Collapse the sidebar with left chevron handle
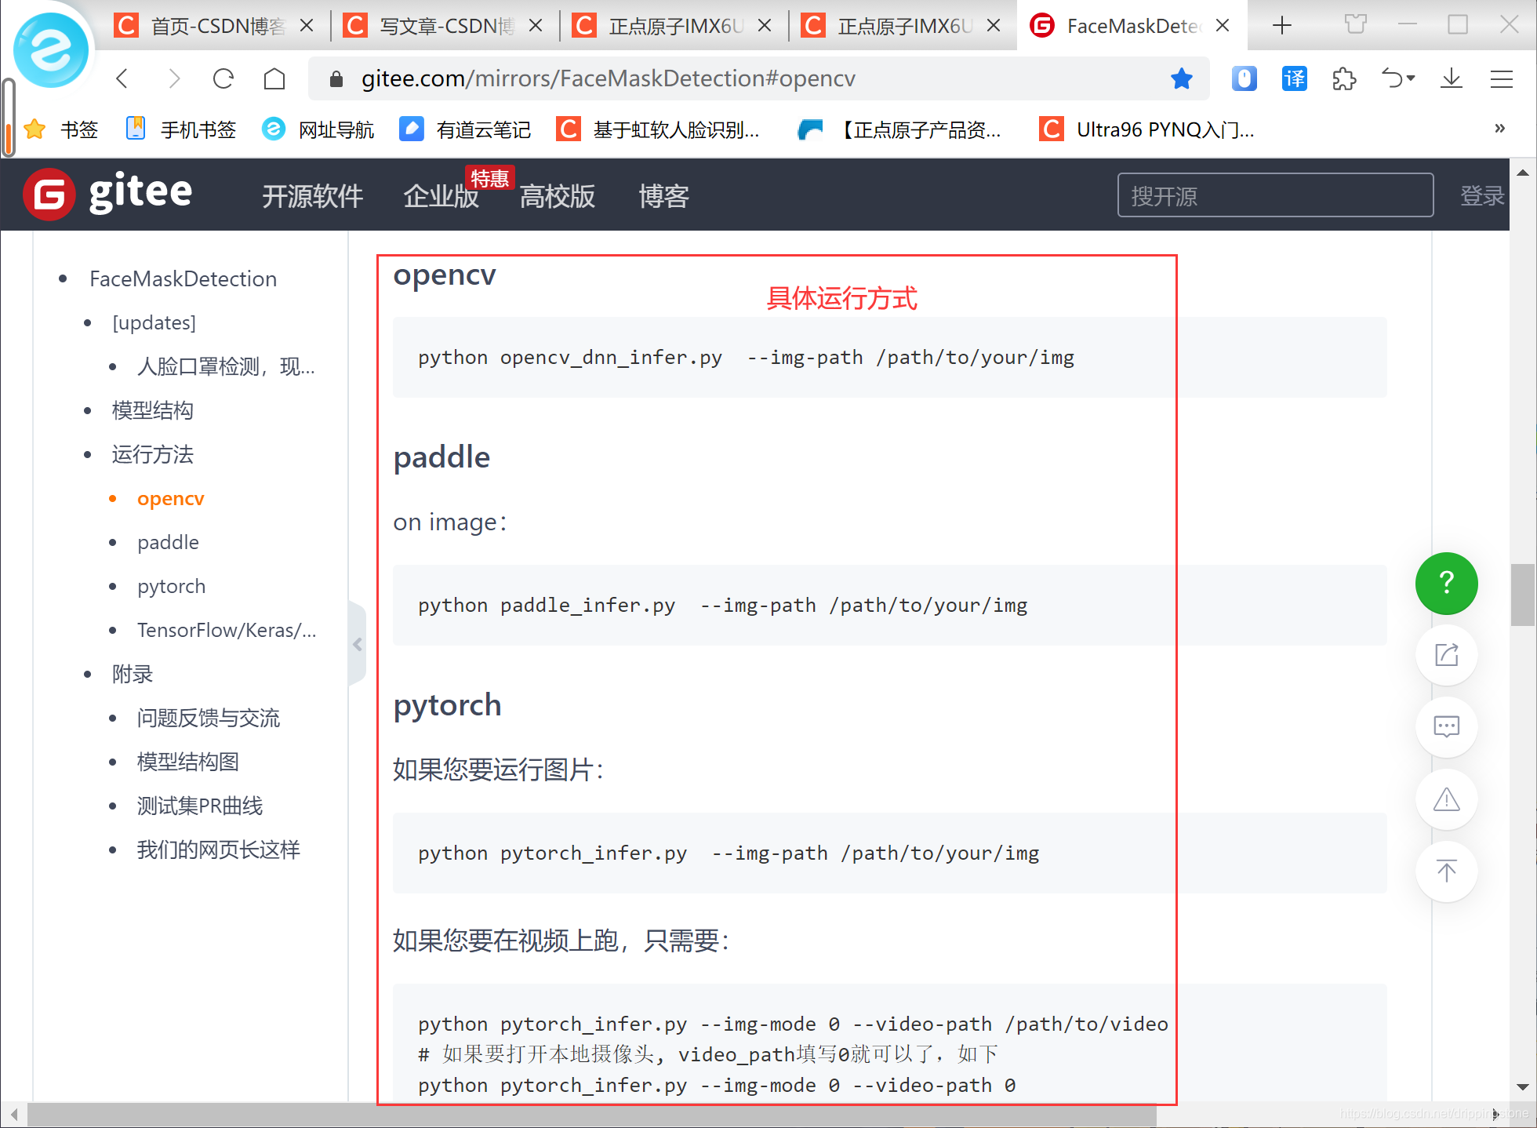 [358, 644]
